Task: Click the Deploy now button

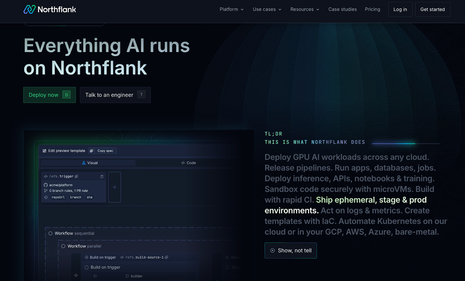Action: tap(49, 95)
